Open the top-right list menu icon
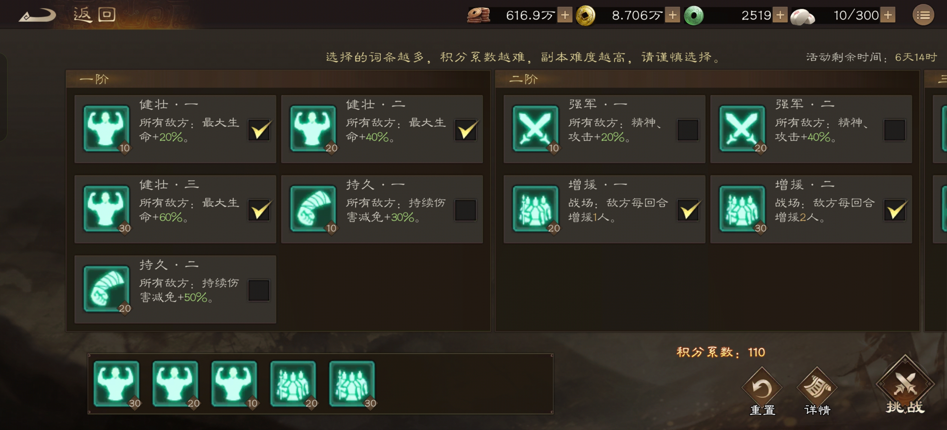947x430 pixels. click(923, 15)
